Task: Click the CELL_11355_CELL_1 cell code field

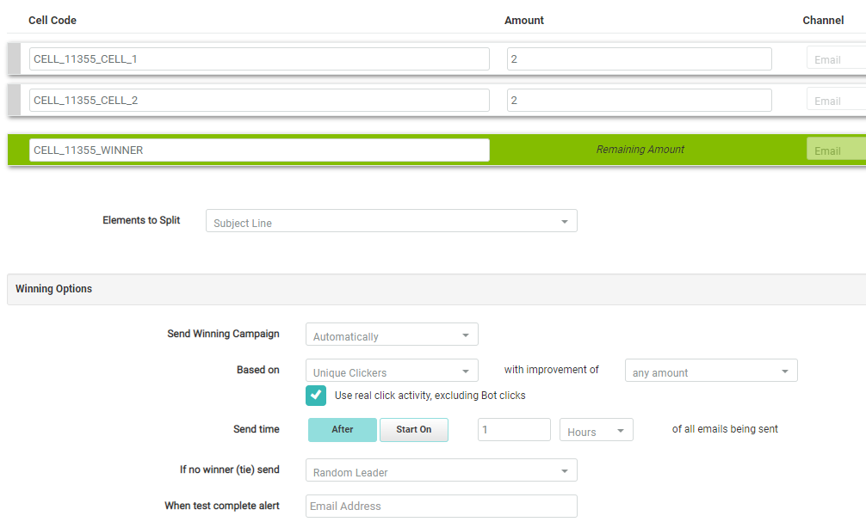Action: pos(258,58)
